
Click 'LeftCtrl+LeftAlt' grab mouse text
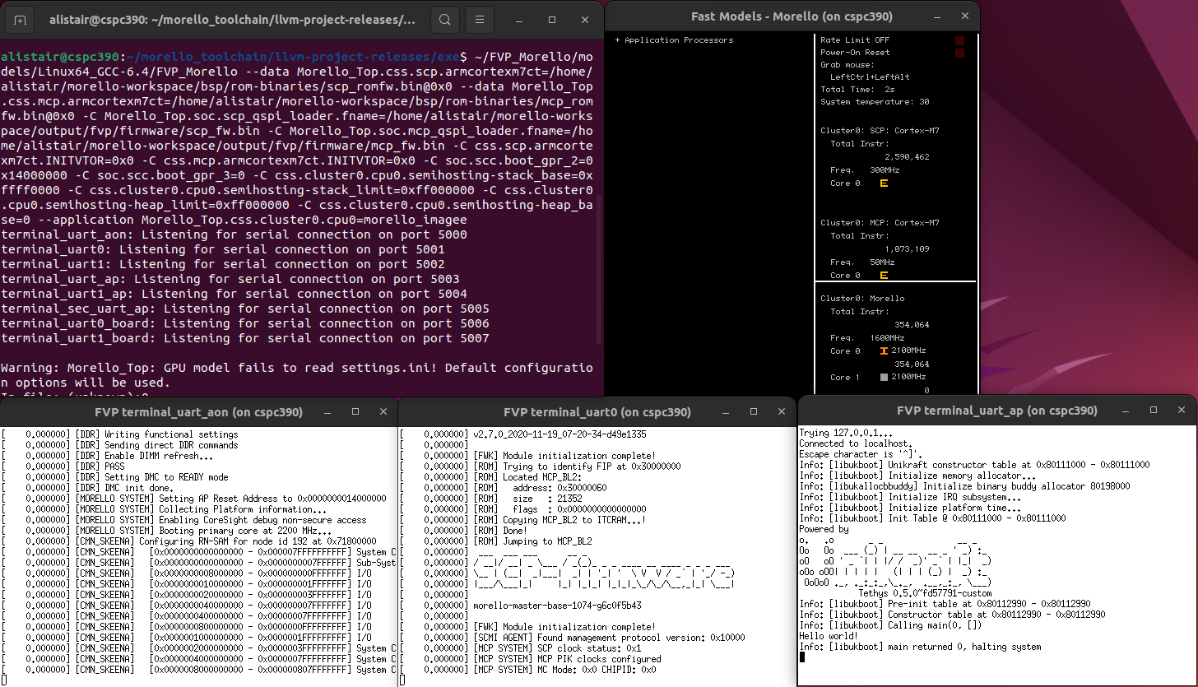(x=870, y=77)
